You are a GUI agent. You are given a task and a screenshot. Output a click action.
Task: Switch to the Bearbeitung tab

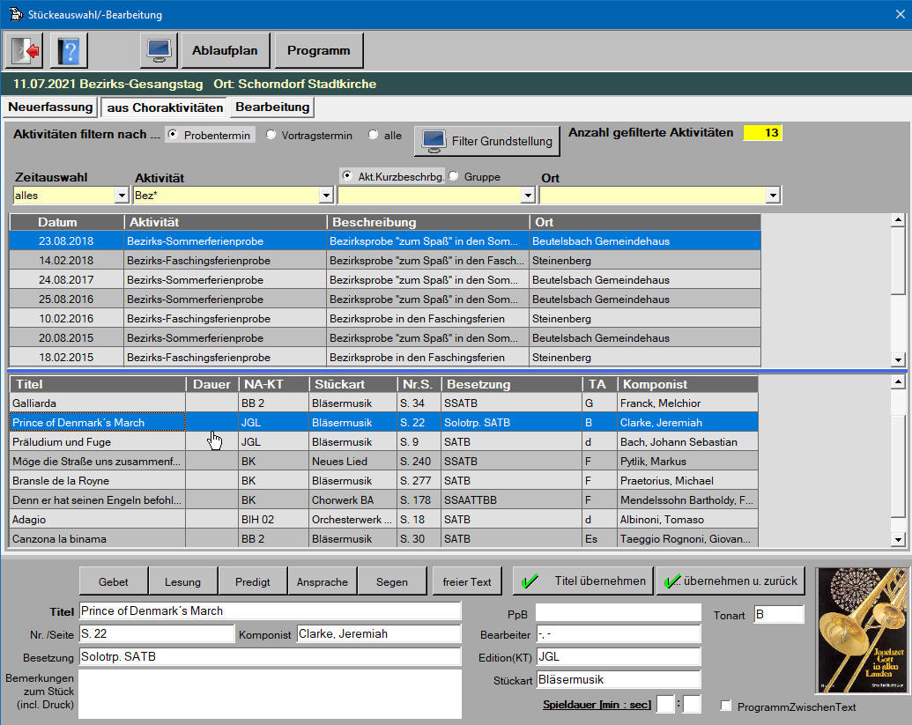point(272,107)
